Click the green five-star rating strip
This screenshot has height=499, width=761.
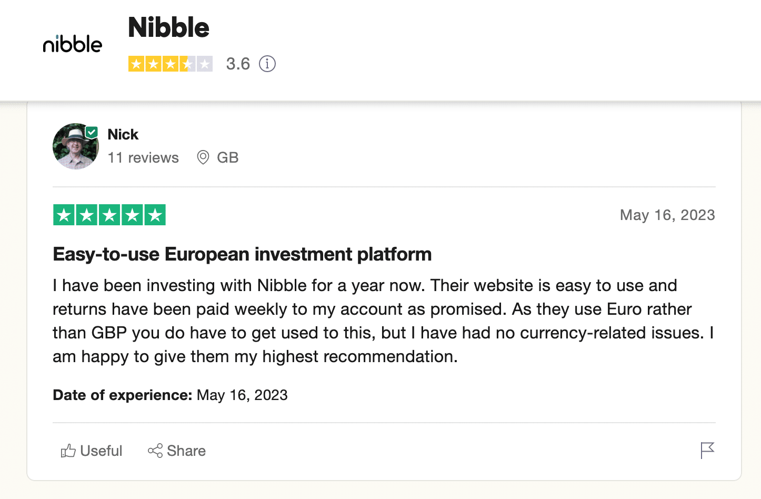coord(109,215)
